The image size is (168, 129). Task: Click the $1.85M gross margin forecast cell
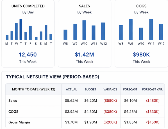pos(130,122)
